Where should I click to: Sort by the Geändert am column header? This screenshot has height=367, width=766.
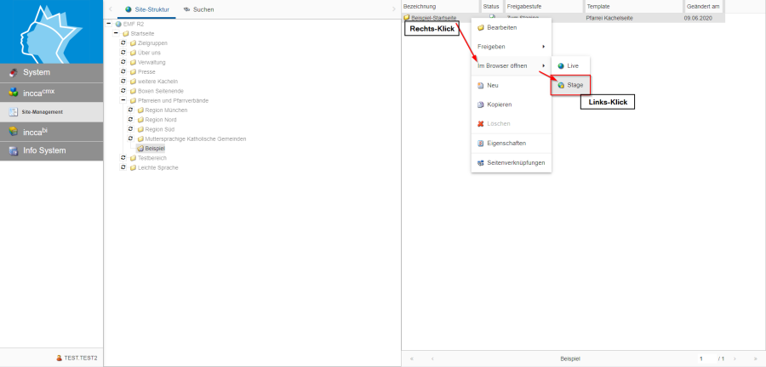(x=703, y=6)
